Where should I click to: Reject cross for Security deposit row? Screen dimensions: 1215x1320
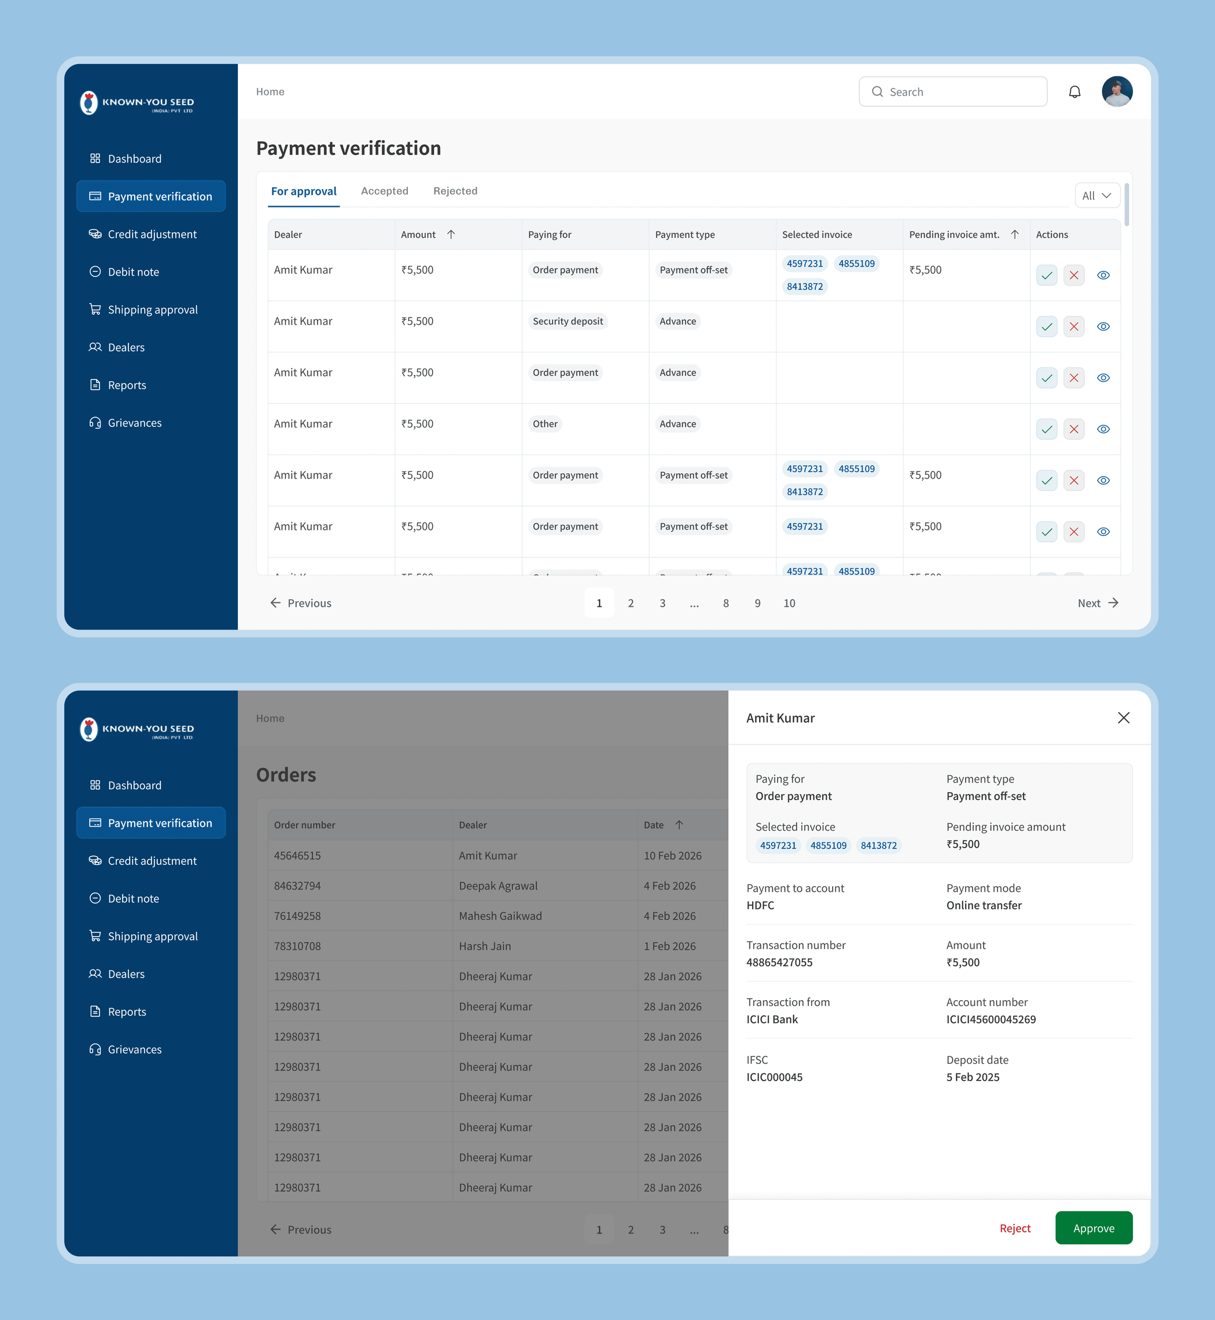click(x=1074, y=327)
